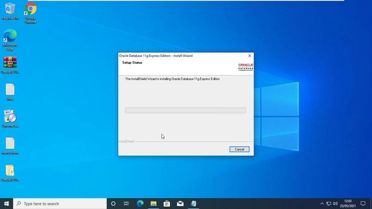372x209 pixels.
Task: Open the clock and date flyout
Action: [348, 204]
